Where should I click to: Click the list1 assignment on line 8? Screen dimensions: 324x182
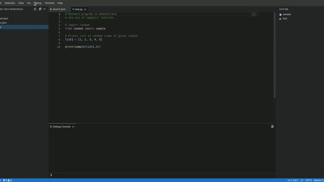(84, 39)
